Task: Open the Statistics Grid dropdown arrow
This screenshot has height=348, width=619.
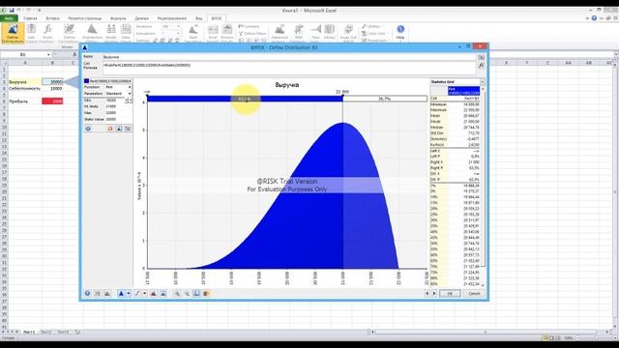Action: 483,81
